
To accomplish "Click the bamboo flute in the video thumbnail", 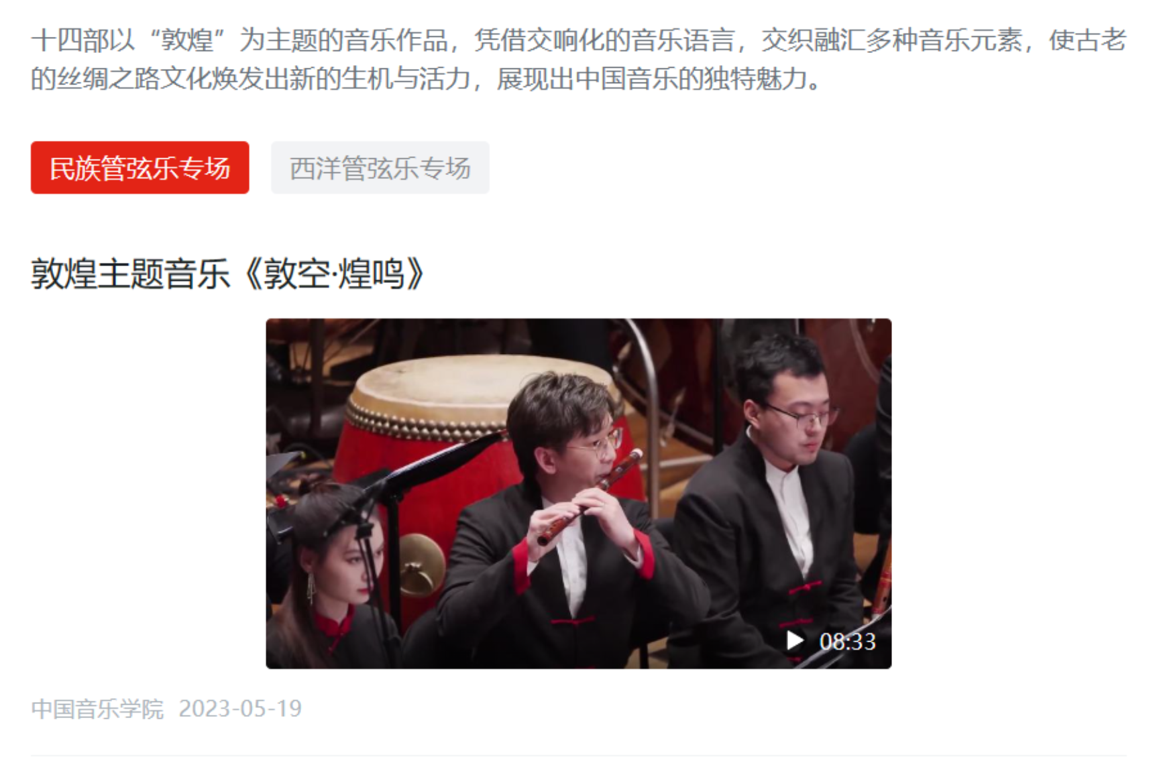I will (590, 496).
